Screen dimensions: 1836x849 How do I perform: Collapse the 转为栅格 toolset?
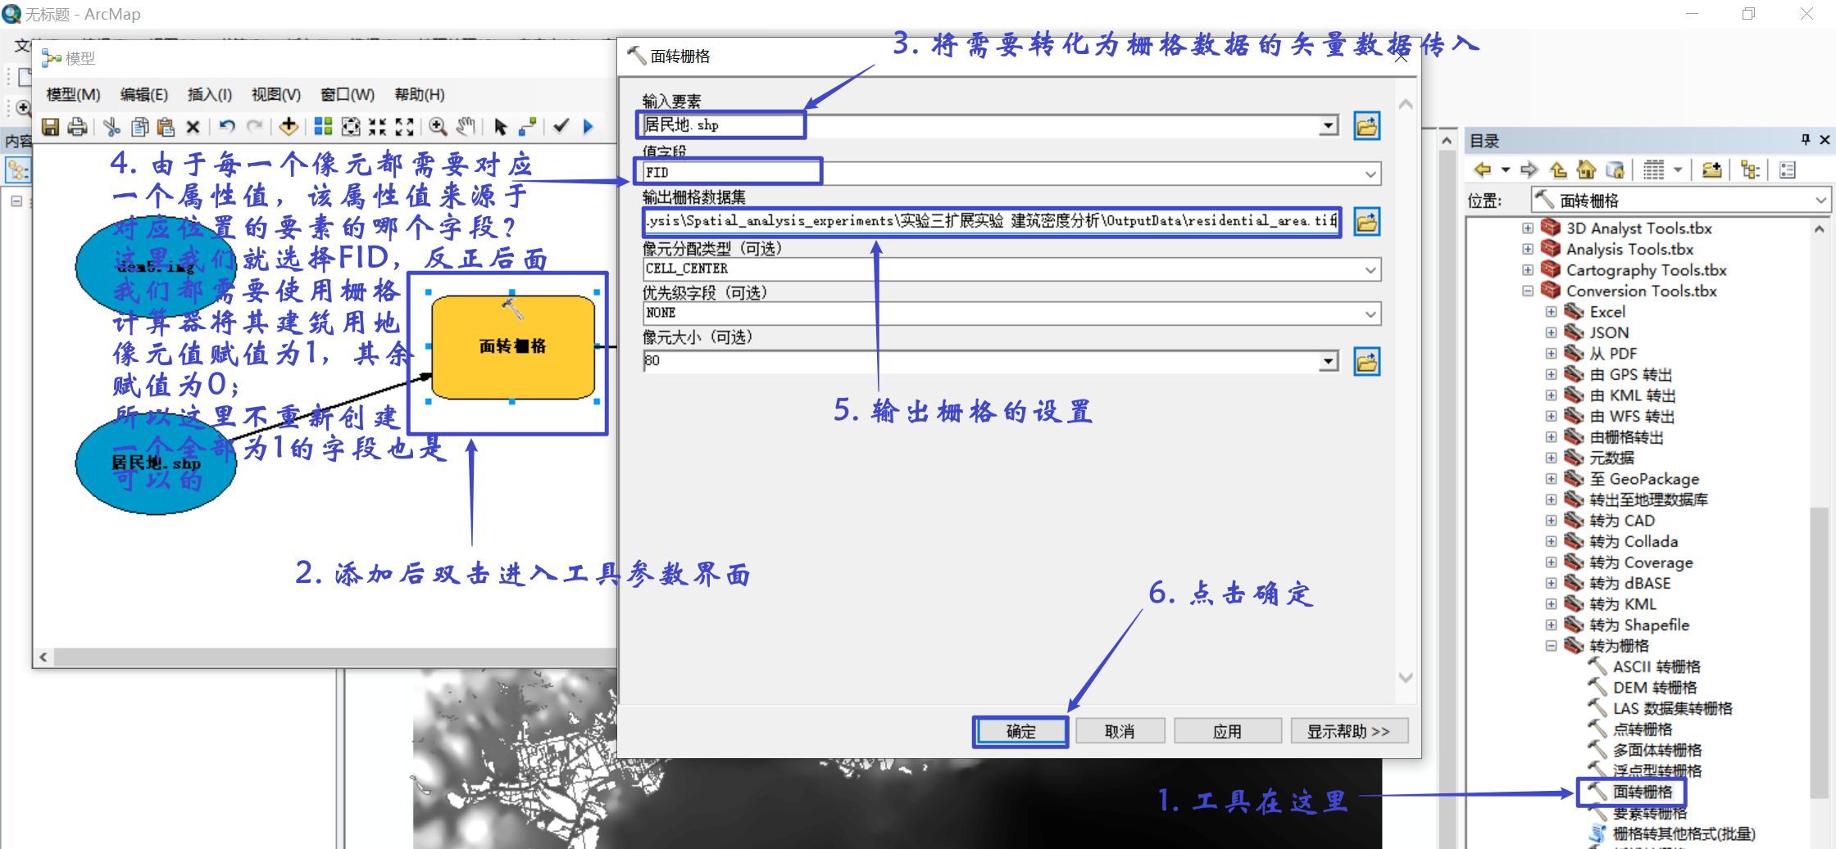1551,646
